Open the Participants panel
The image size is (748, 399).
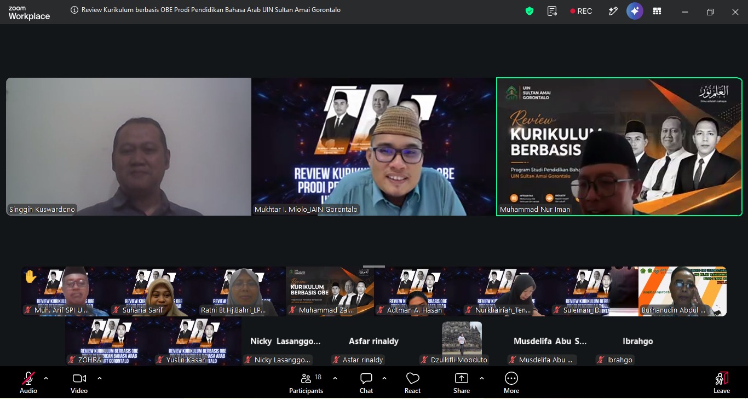coord(306,383)
